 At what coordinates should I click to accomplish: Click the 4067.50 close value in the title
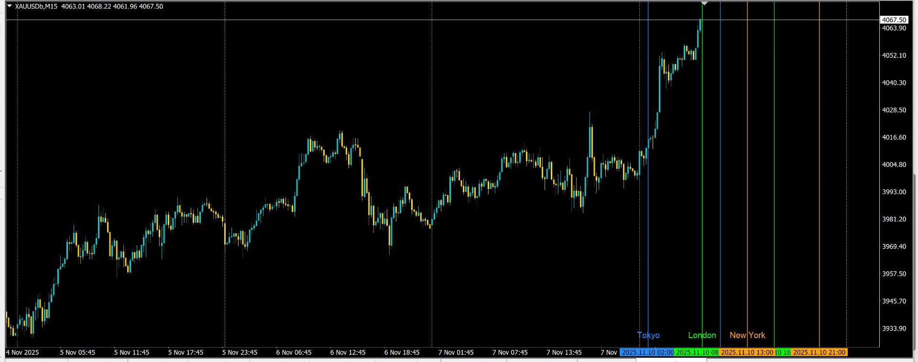[151, 6]
